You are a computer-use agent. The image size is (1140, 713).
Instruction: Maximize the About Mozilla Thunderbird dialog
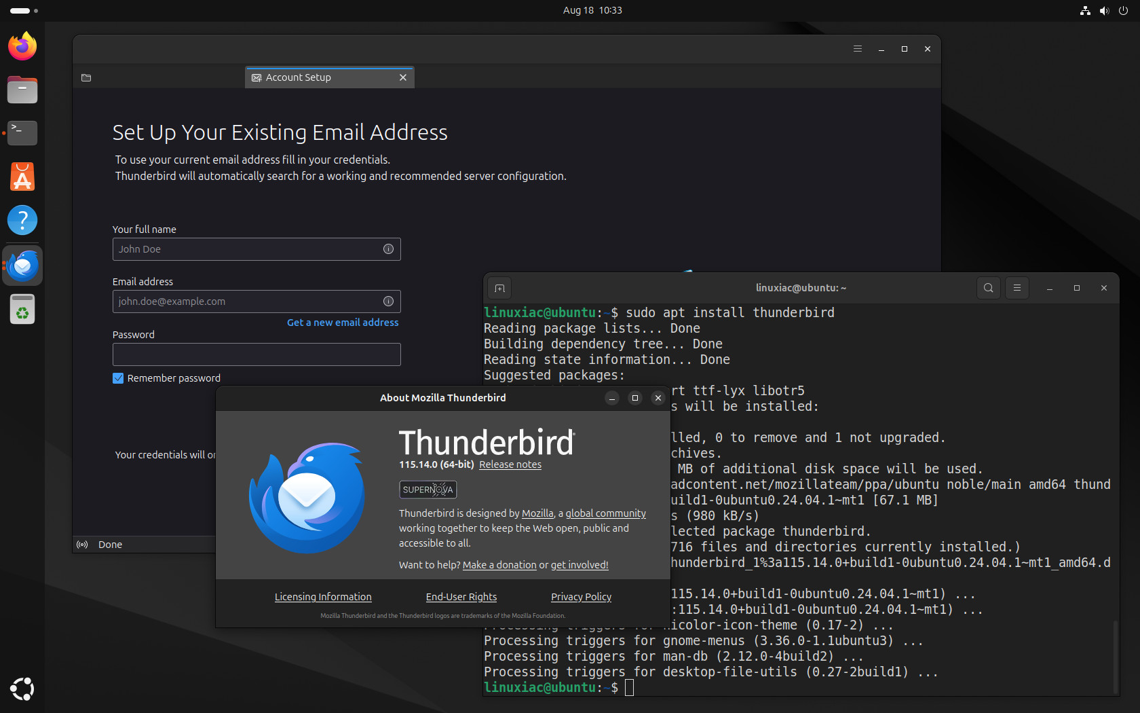click(x=635, y=398)
